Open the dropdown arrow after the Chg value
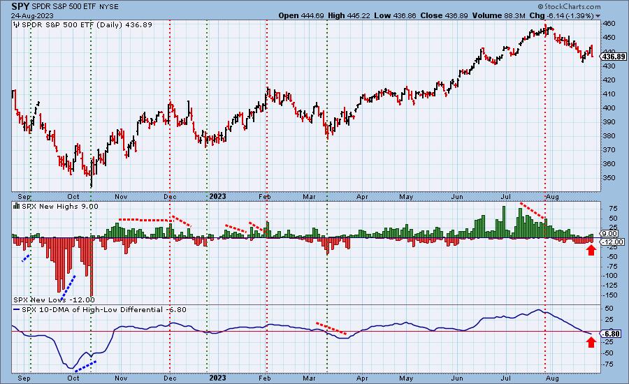Screen dimensions: 629x384 click(598, 16)
